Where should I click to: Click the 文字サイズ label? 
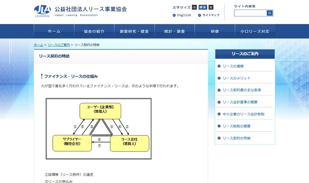182,7
